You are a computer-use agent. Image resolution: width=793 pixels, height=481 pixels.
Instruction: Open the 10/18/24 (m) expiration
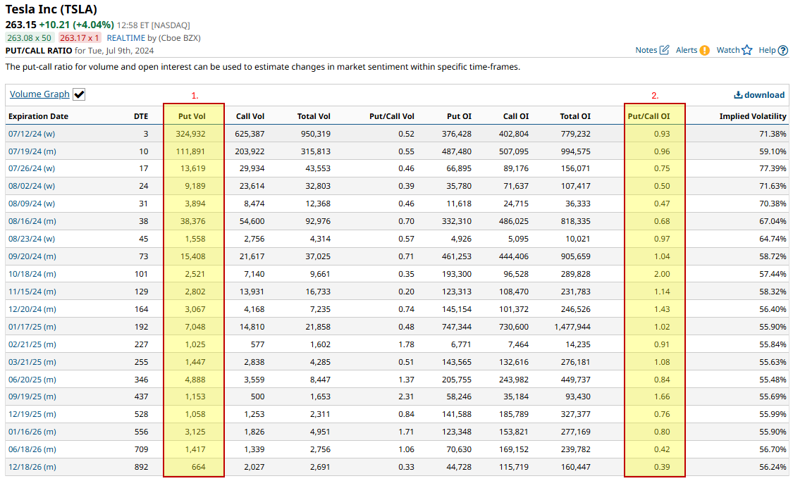pos(32,274)
